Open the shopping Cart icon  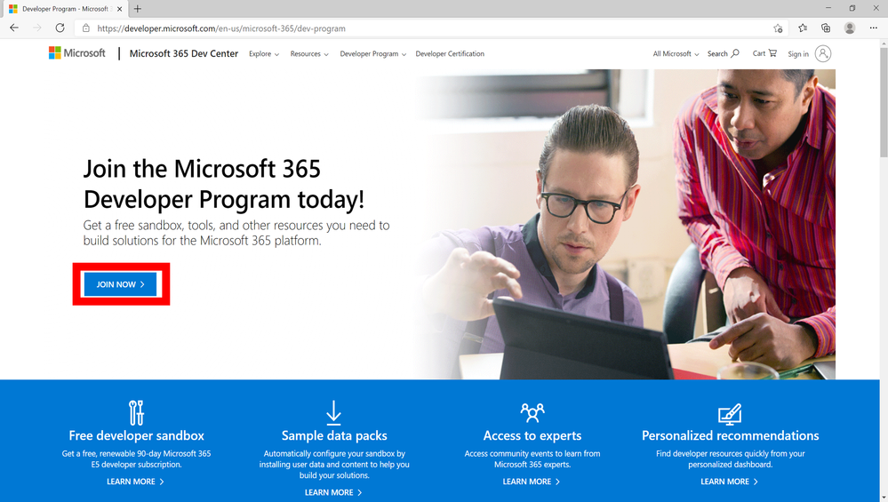coord(772,53)
